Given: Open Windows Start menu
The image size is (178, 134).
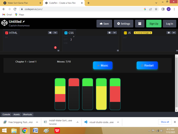Looking at the screenshot, I should pos(4,131).
